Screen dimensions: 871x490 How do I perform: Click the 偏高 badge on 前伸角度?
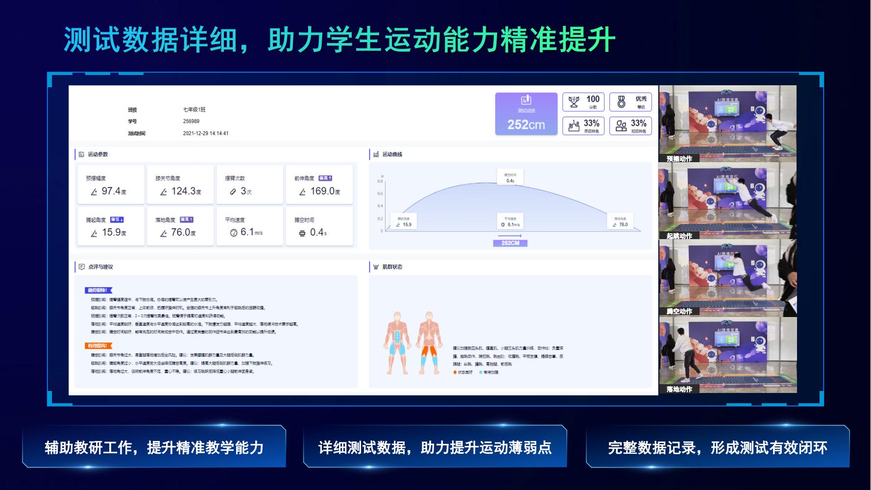(x=325, y=178)
